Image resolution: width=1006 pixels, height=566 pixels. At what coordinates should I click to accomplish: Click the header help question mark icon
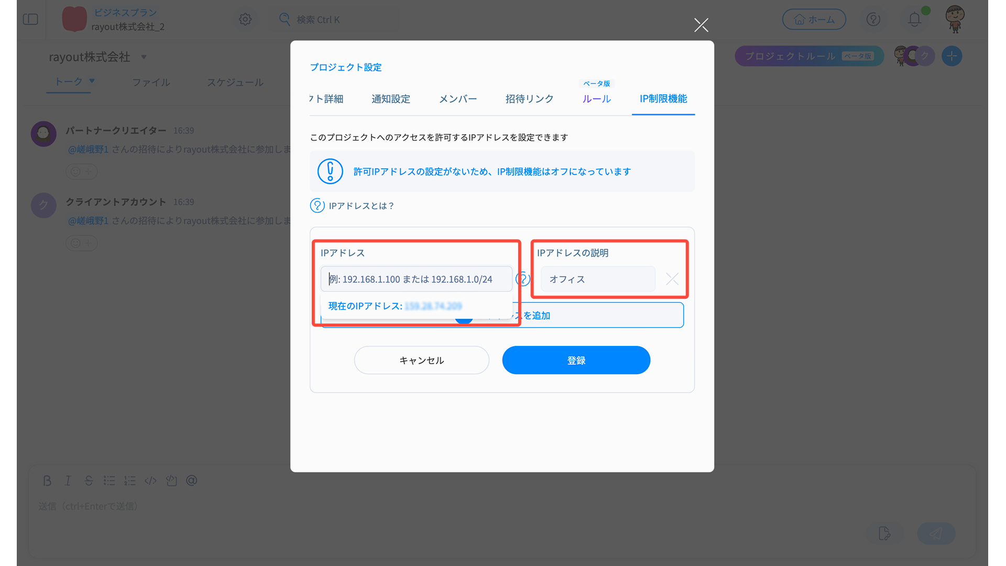pyautogui.click(x=873, y=19)
